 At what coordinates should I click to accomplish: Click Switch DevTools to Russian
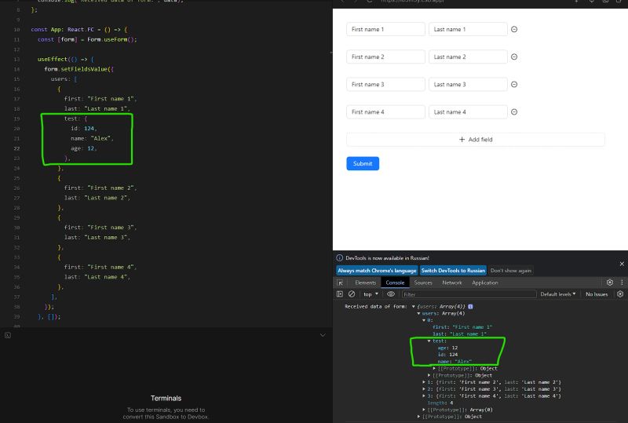point(453,271)
